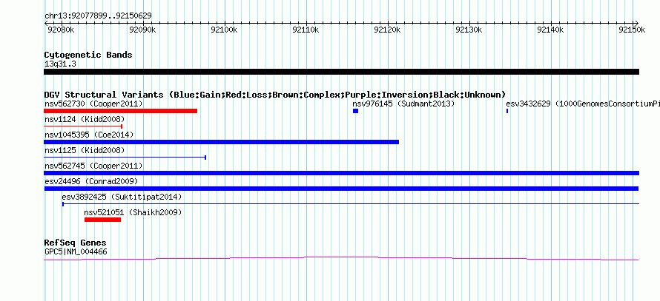Open the nsv976145 (Sudmant2013) label
Screen dimensions: 660x301
click(403, 104)
